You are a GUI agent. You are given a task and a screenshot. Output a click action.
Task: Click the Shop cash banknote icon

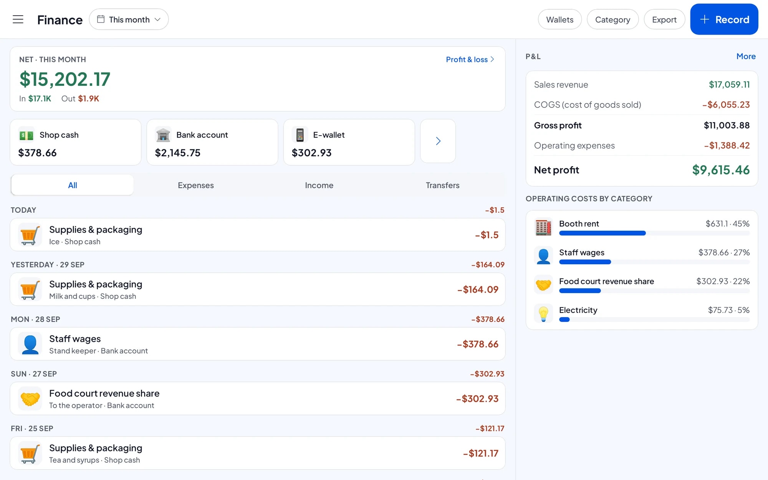point(26,135)
